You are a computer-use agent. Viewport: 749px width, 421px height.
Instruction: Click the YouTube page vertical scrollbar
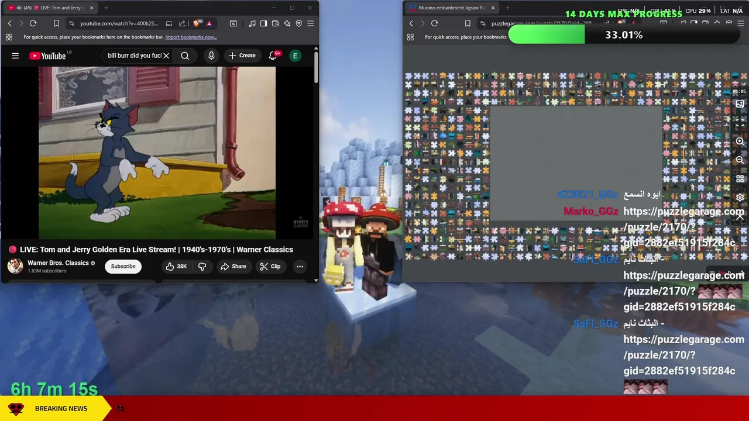316,67
